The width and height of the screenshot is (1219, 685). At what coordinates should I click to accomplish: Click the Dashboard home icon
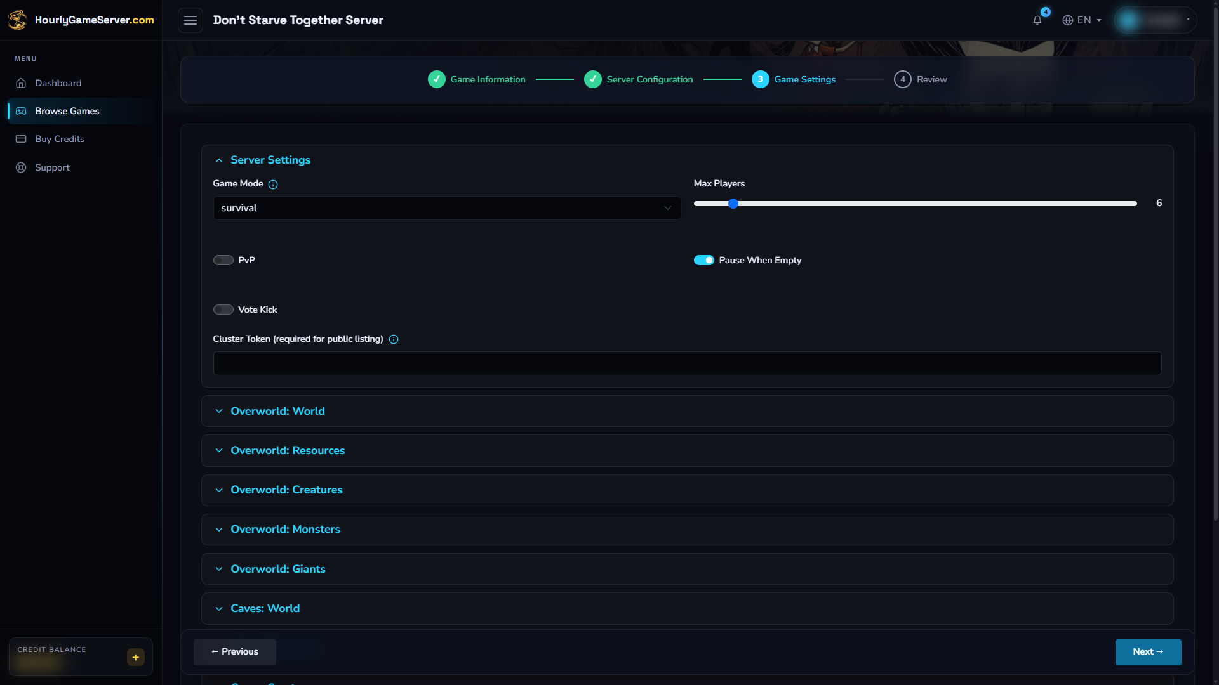[x=21, y=83]
